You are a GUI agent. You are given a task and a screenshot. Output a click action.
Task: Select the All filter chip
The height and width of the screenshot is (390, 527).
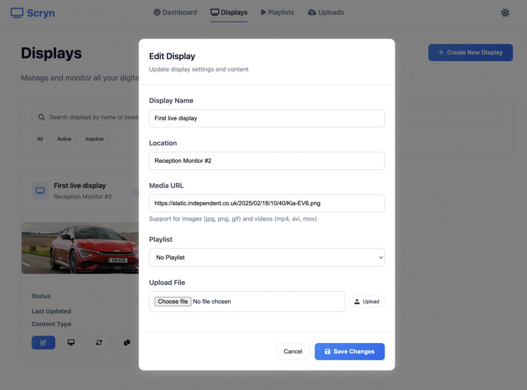coord(40,139)
